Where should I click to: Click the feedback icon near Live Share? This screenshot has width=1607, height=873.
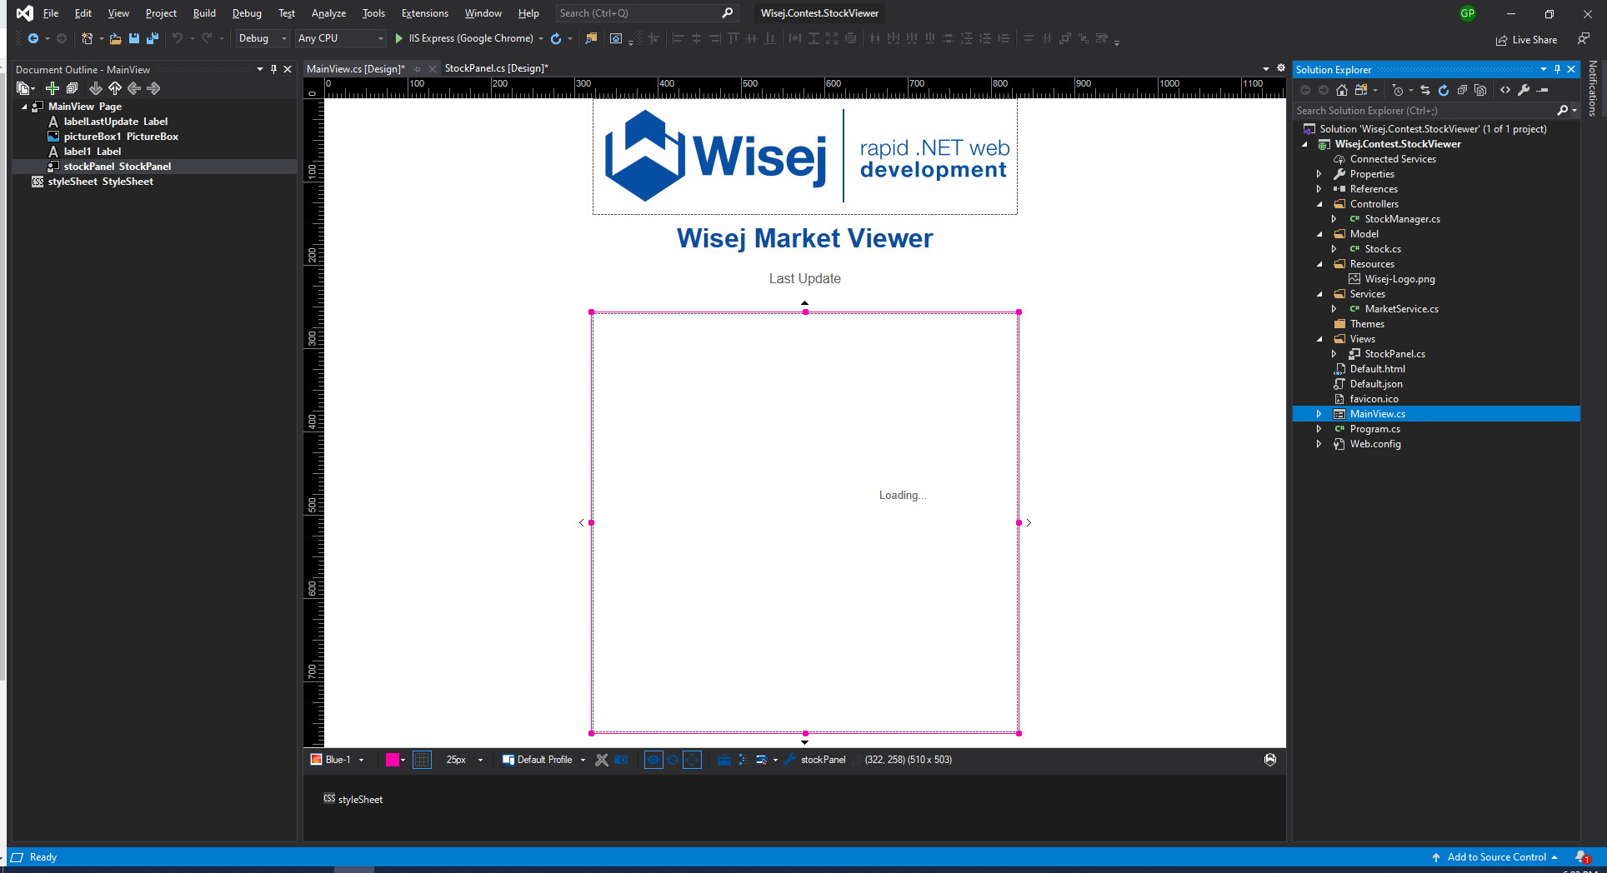(x=1583, y=39)
